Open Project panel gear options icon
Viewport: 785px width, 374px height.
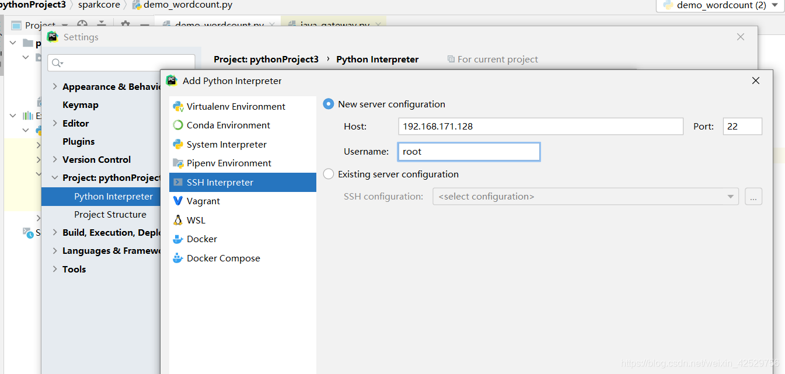[125, 25]
